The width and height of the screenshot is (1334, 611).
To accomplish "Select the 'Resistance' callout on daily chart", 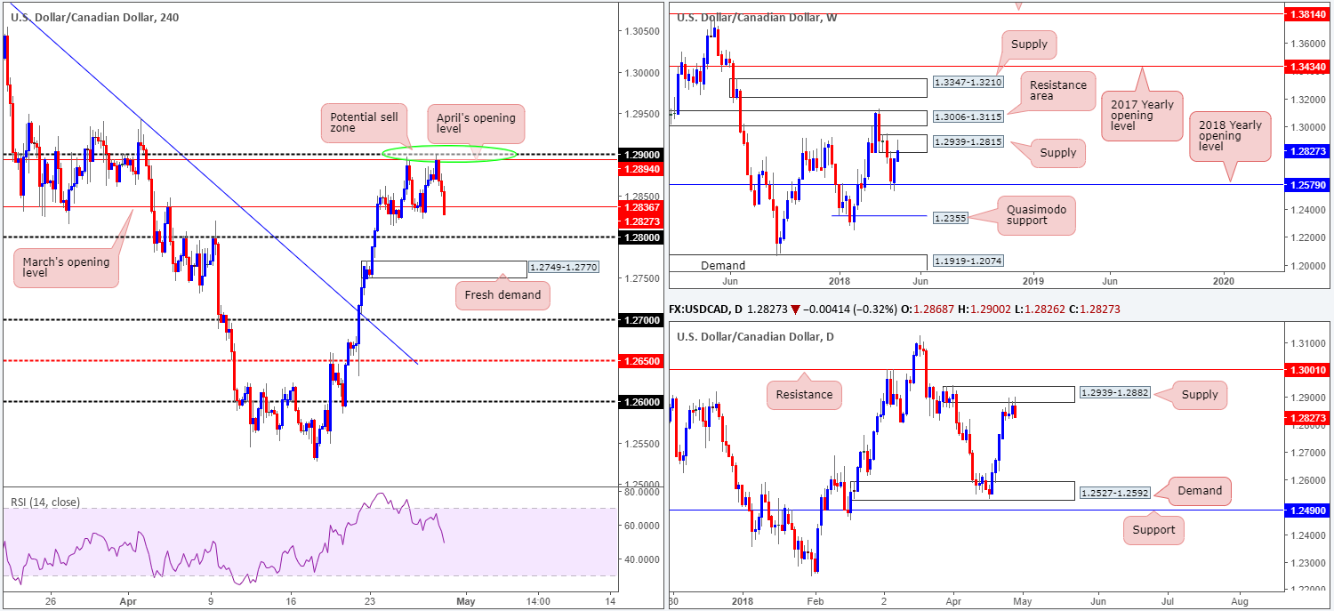I will click(x=804, y=393).
